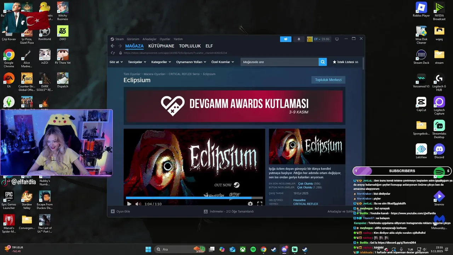Viewport: 453px width, 255px height.
Task: Click the Tüm Oyunlar breadcrumb link
Action: tap(132, 74)
